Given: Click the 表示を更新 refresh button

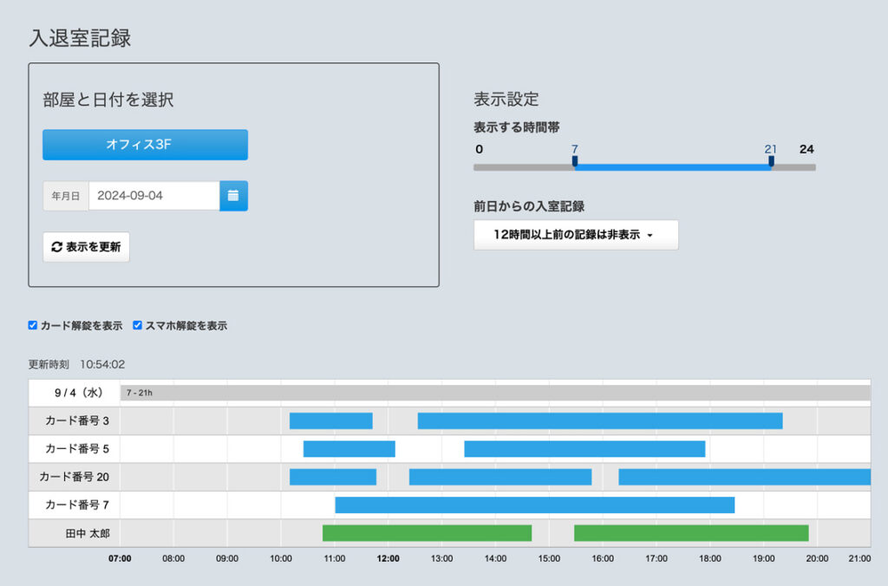Looking at the screenshot, I should (x=86, y=247).
